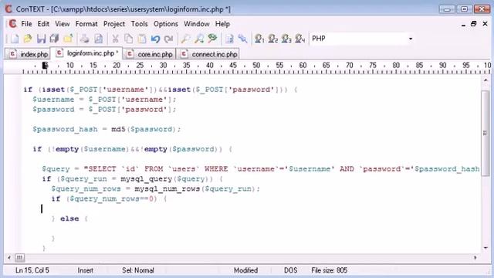Switch to the core.inc.php tab
494x278 pixels.
(150, 54)
